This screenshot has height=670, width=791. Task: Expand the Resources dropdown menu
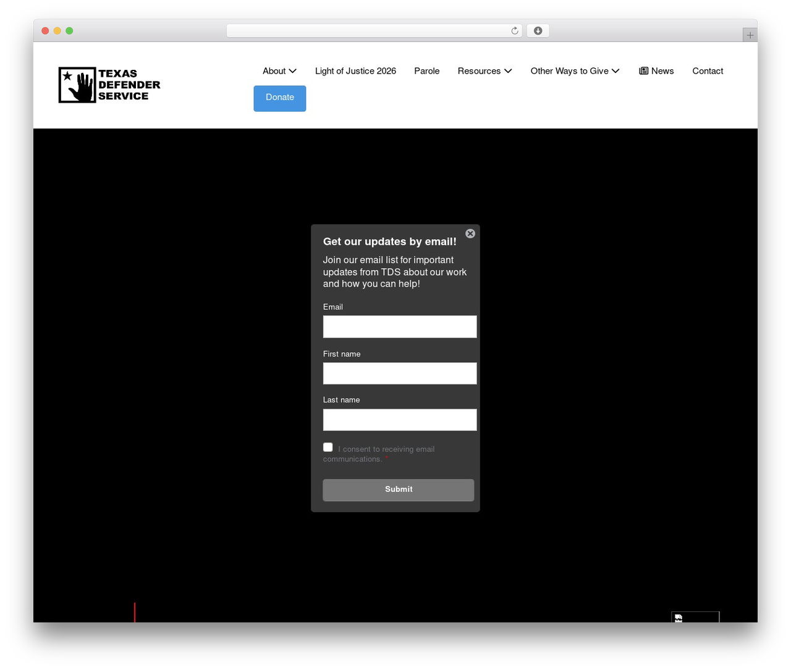[x=484, y=71]
